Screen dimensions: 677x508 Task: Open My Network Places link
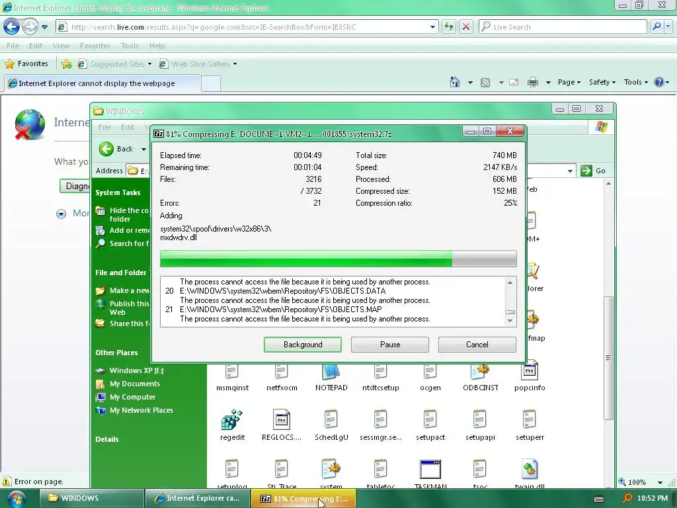pyautogui.click(x=141, y=410)
